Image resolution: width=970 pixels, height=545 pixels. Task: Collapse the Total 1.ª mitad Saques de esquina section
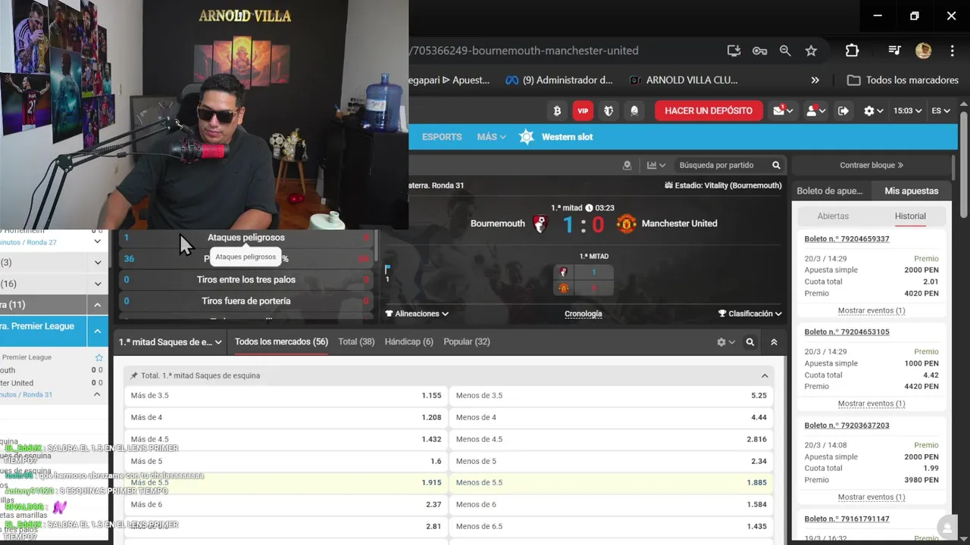pos(765,375)
